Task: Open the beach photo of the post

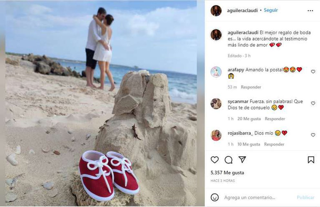Action: [x=101, y=103]
